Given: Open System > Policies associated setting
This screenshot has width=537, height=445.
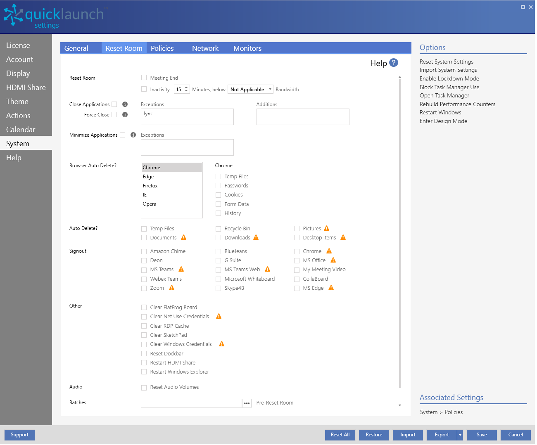Looking at the screenshot, I should click(x=441, y=412).
